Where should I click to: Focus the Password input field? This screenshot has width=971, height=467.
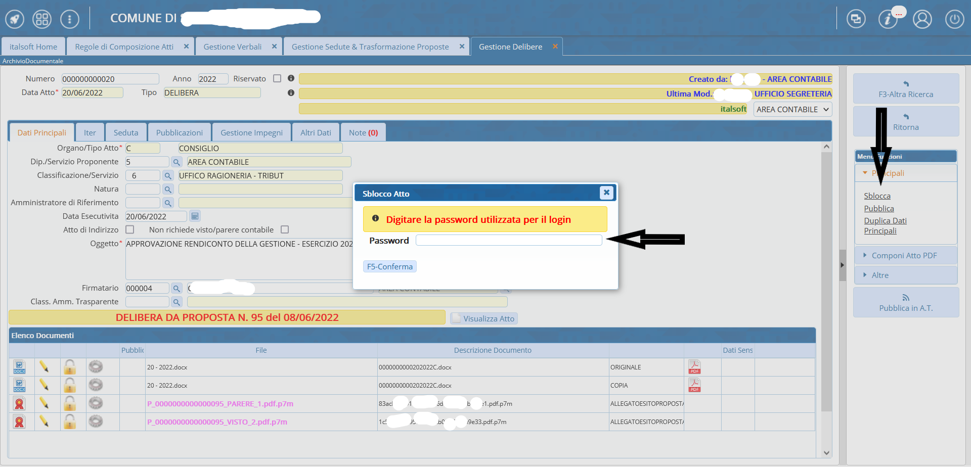click(508, 240)
